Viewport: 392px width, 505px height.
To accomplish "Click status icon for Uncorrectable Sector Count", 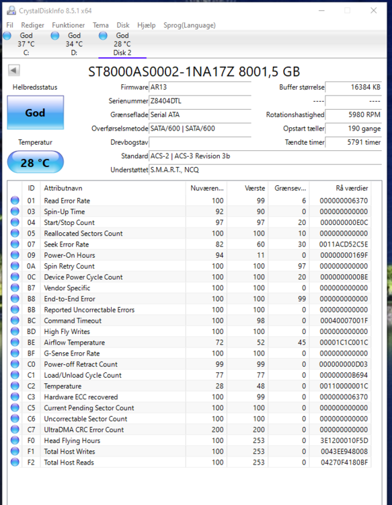I will point(15,419).
